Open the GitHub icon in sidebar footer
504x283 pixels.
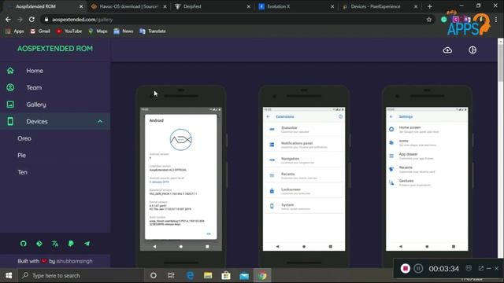click(x=23, y=244)
